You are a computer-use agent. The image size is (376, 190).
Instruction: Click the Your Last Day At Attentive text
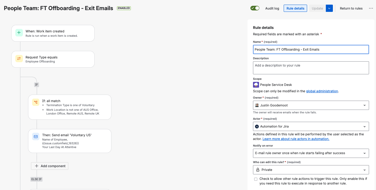59,147
